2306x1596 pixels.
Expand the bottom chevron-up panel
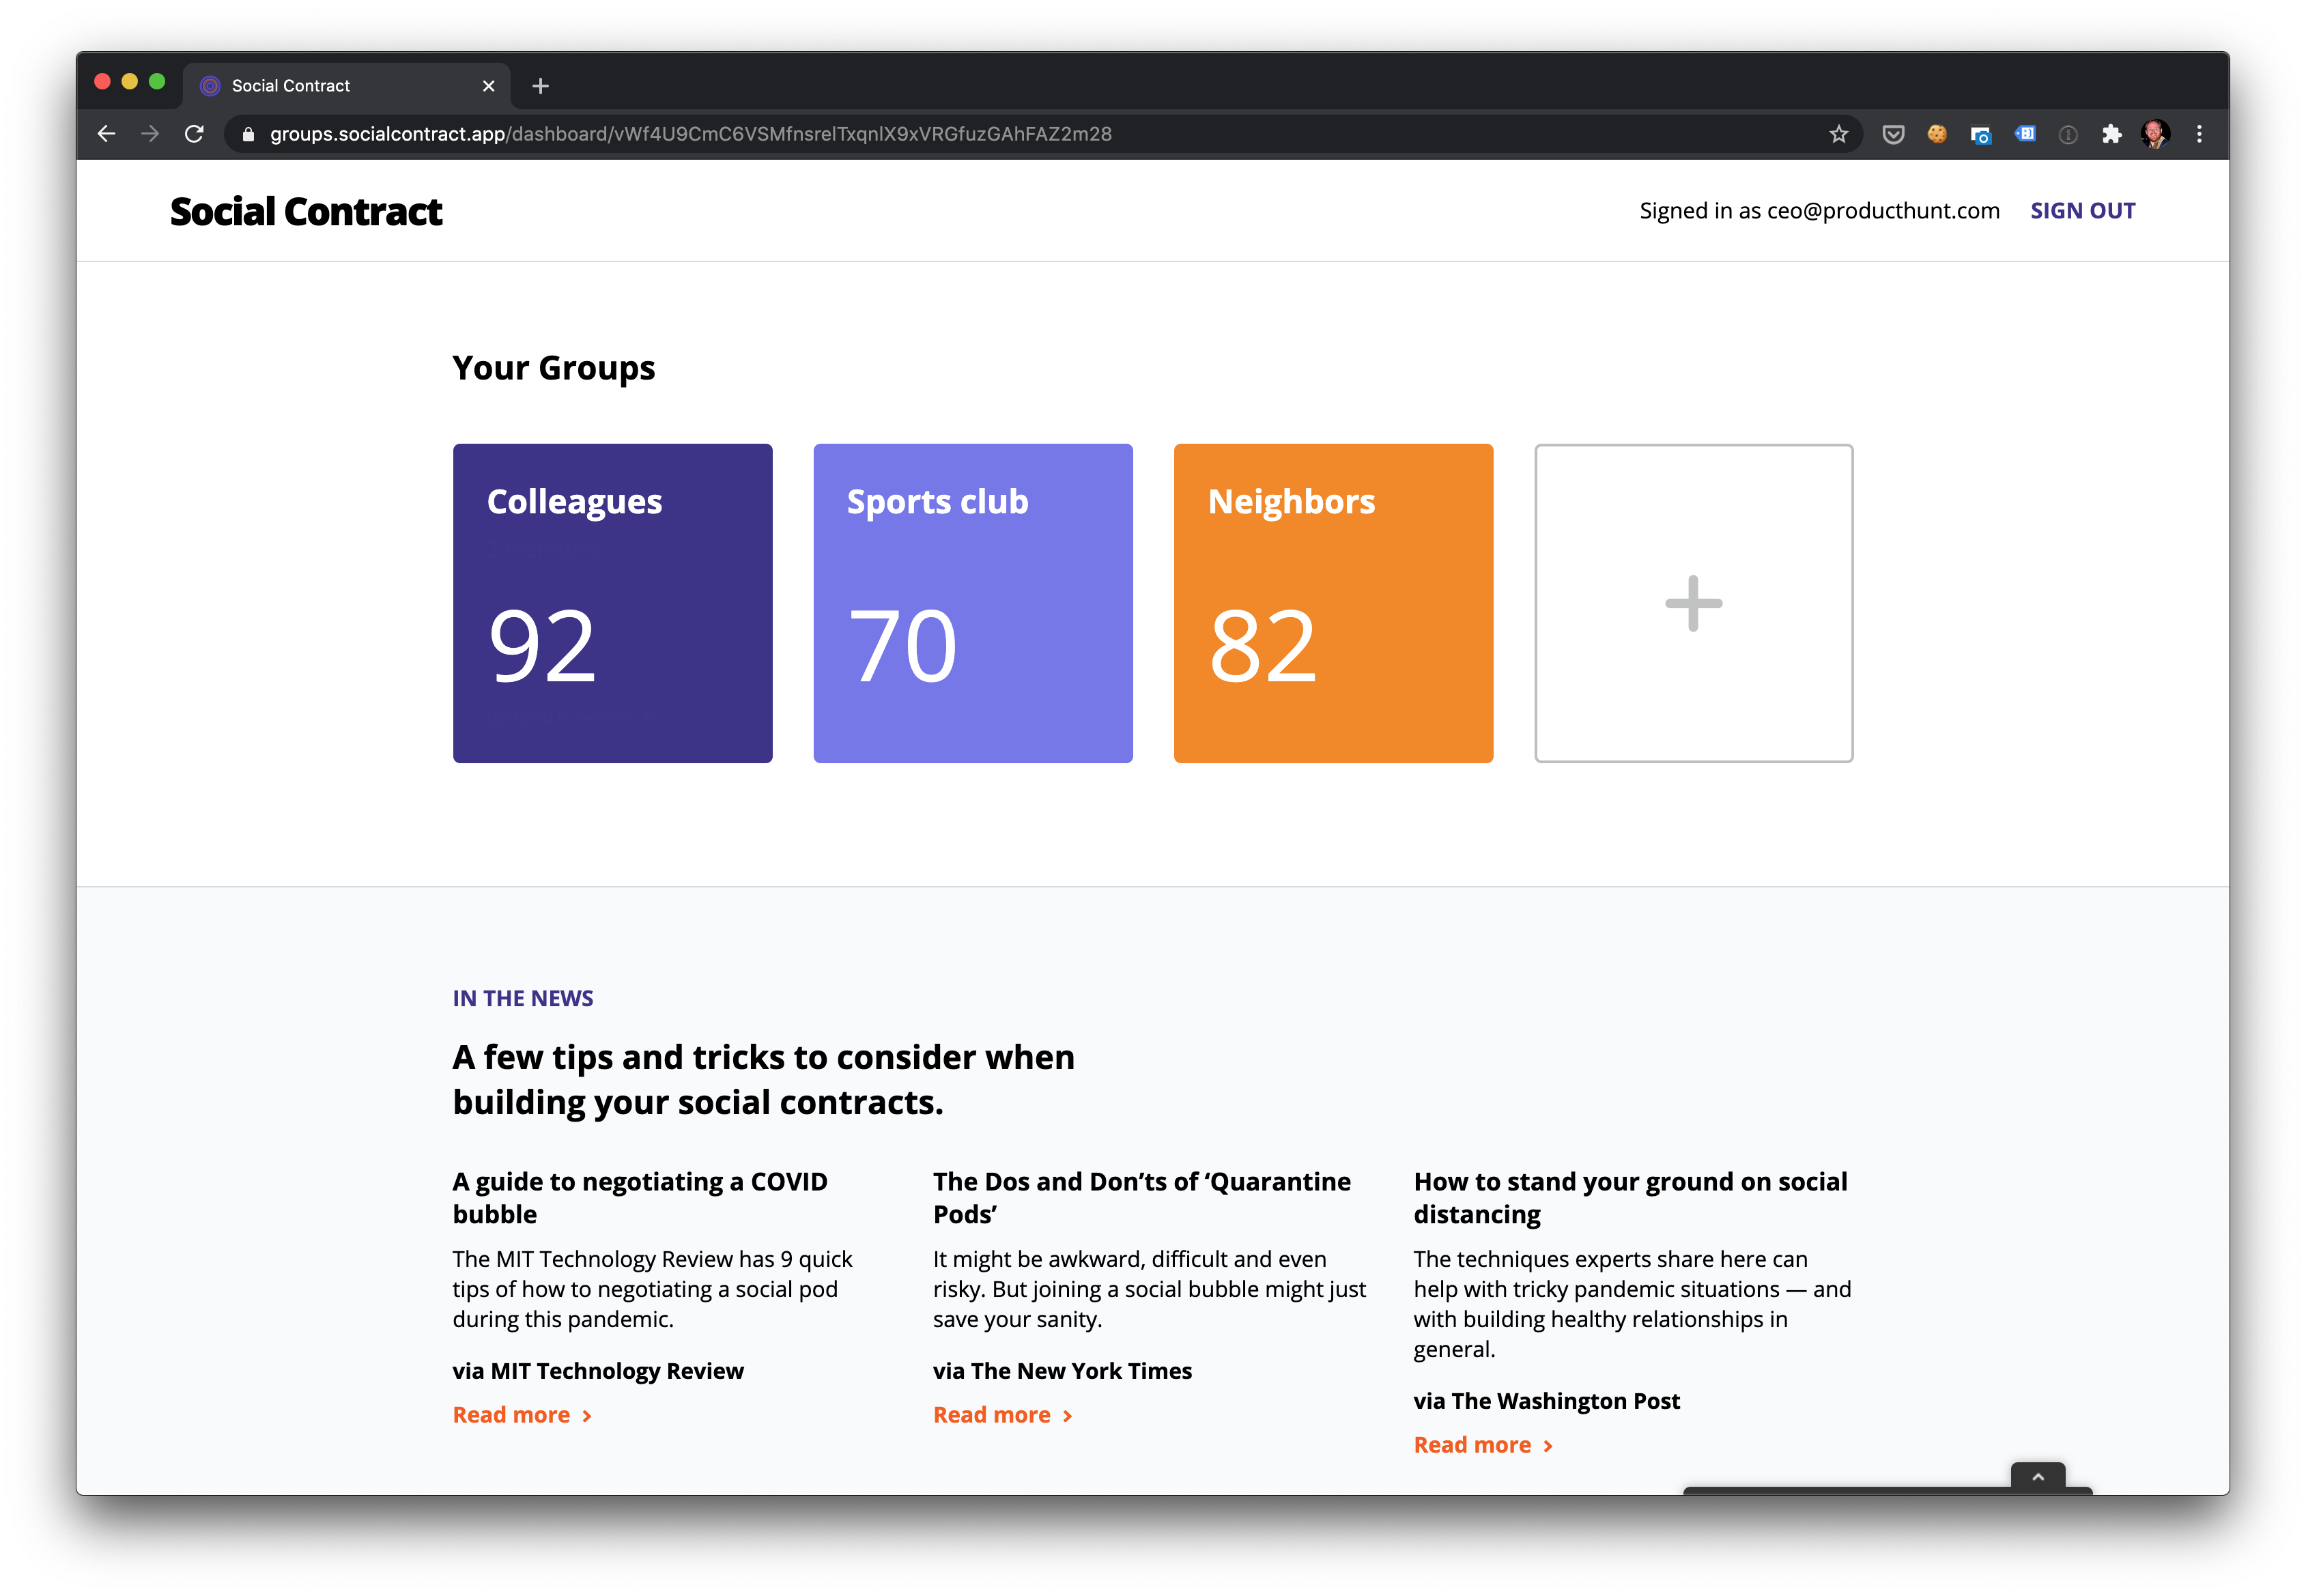(x=2037, y=1477)
